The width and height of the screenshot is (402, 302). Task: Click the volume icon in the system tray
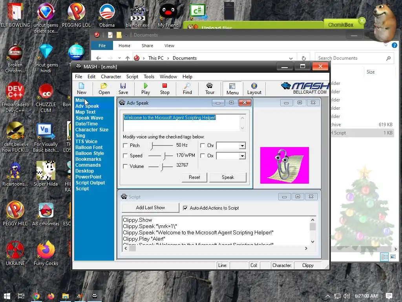click(x=346, y=296)
